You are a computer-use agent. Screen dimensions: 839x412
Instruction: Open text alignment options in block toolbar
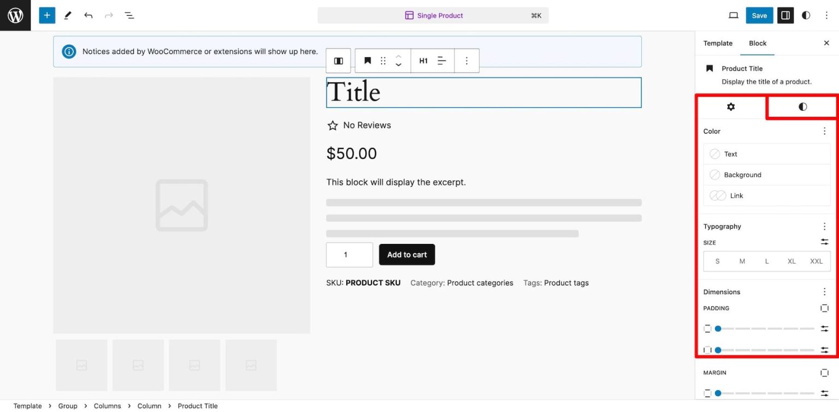[441, 61]
